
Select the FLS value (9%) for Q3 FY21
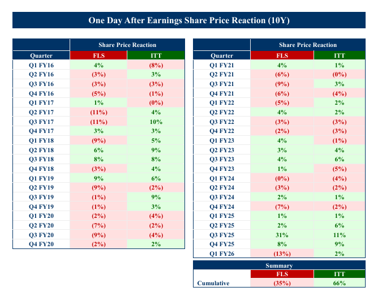282,84
